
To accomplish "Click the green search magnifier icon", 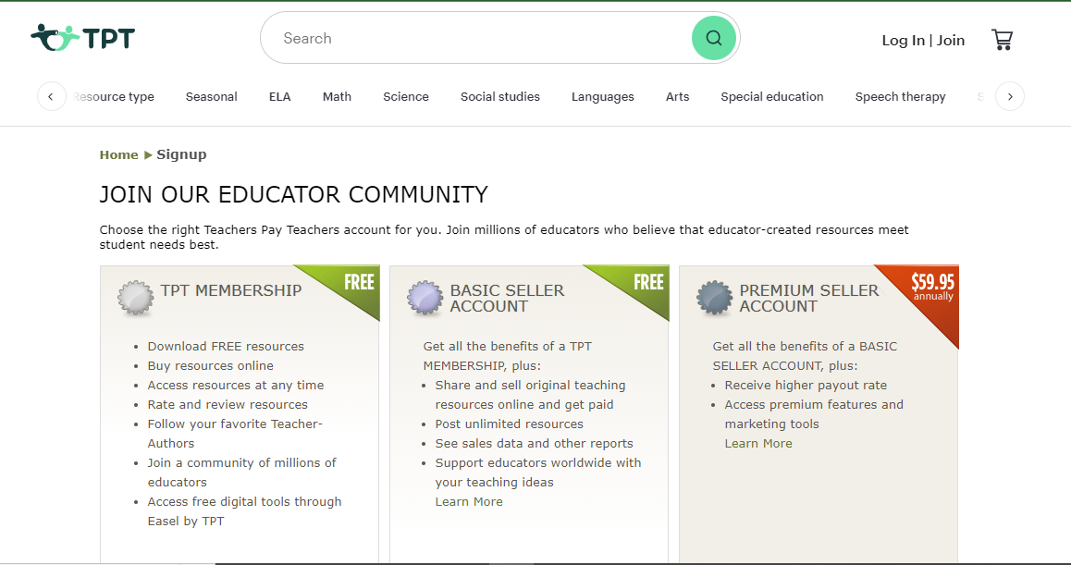I will [x=713, y=37].
